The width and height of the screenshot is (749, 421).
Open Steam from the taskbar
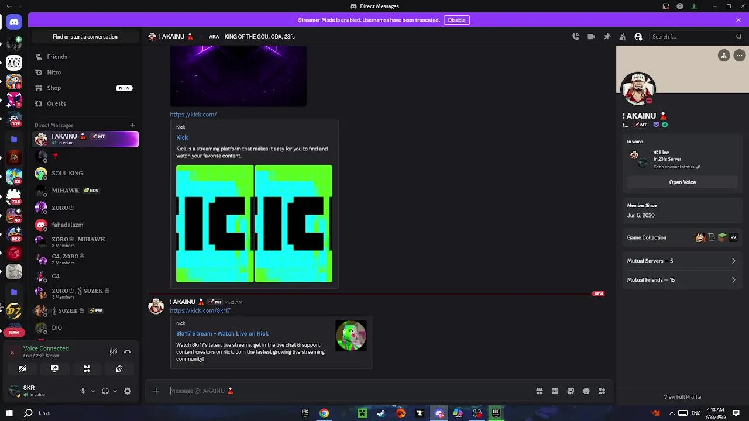click(381, 413)
